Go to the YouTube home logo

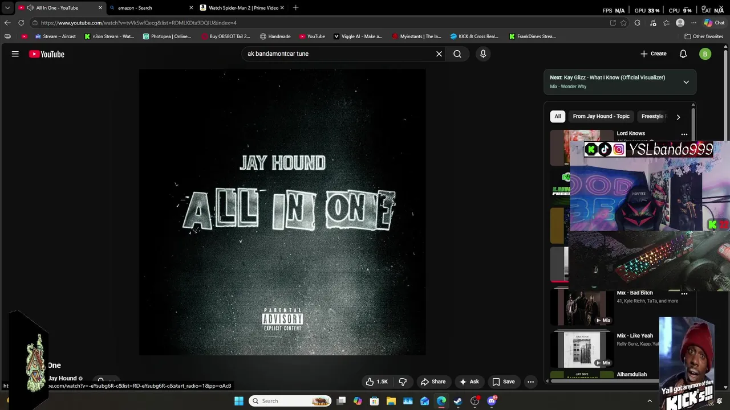coord(47,54)
